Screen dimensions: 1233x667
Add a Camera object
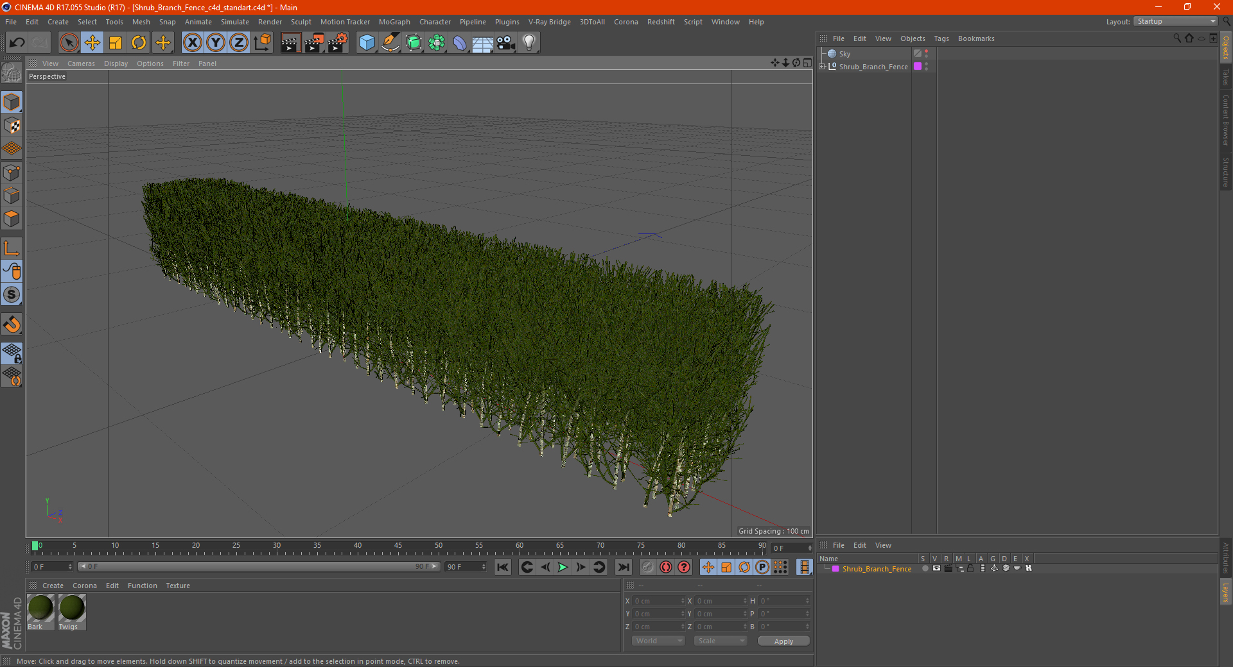506,43
